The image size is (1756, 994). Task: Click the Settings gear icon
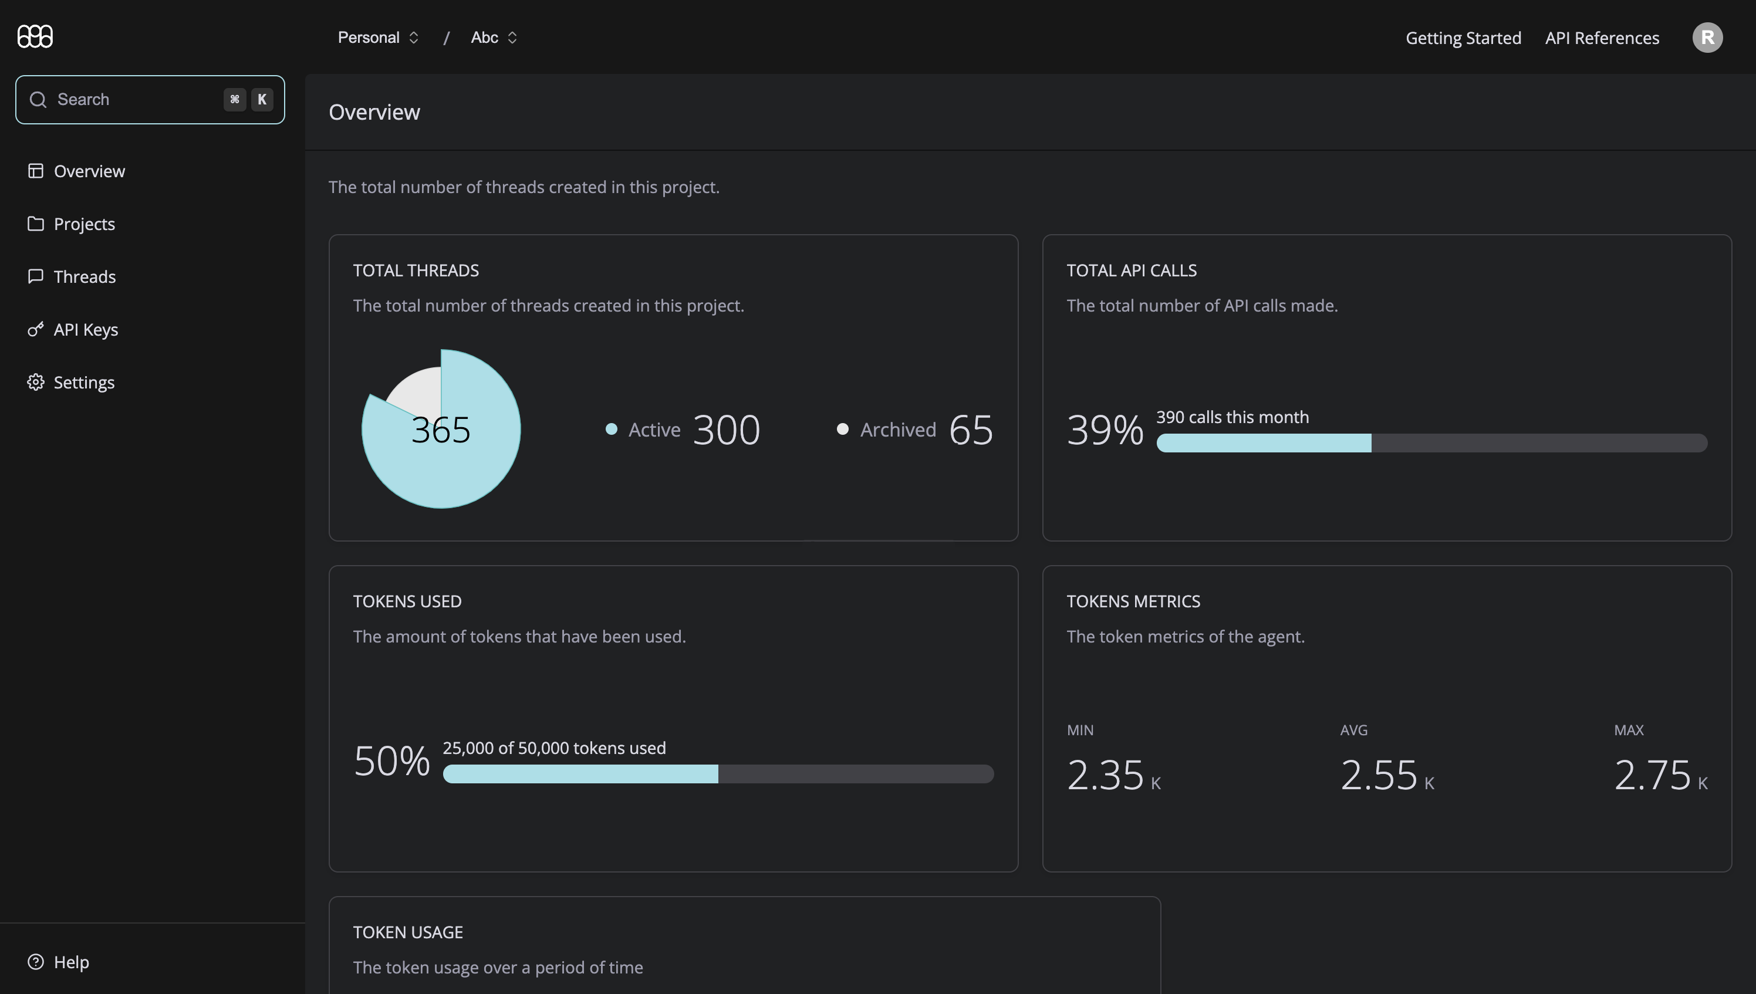[35, 381]
